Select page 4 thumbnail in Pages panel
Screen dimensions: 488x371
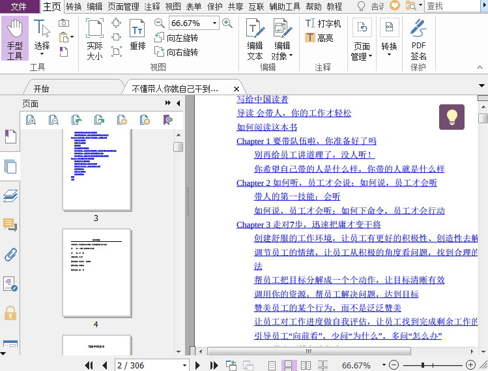[x=97, y=273]
